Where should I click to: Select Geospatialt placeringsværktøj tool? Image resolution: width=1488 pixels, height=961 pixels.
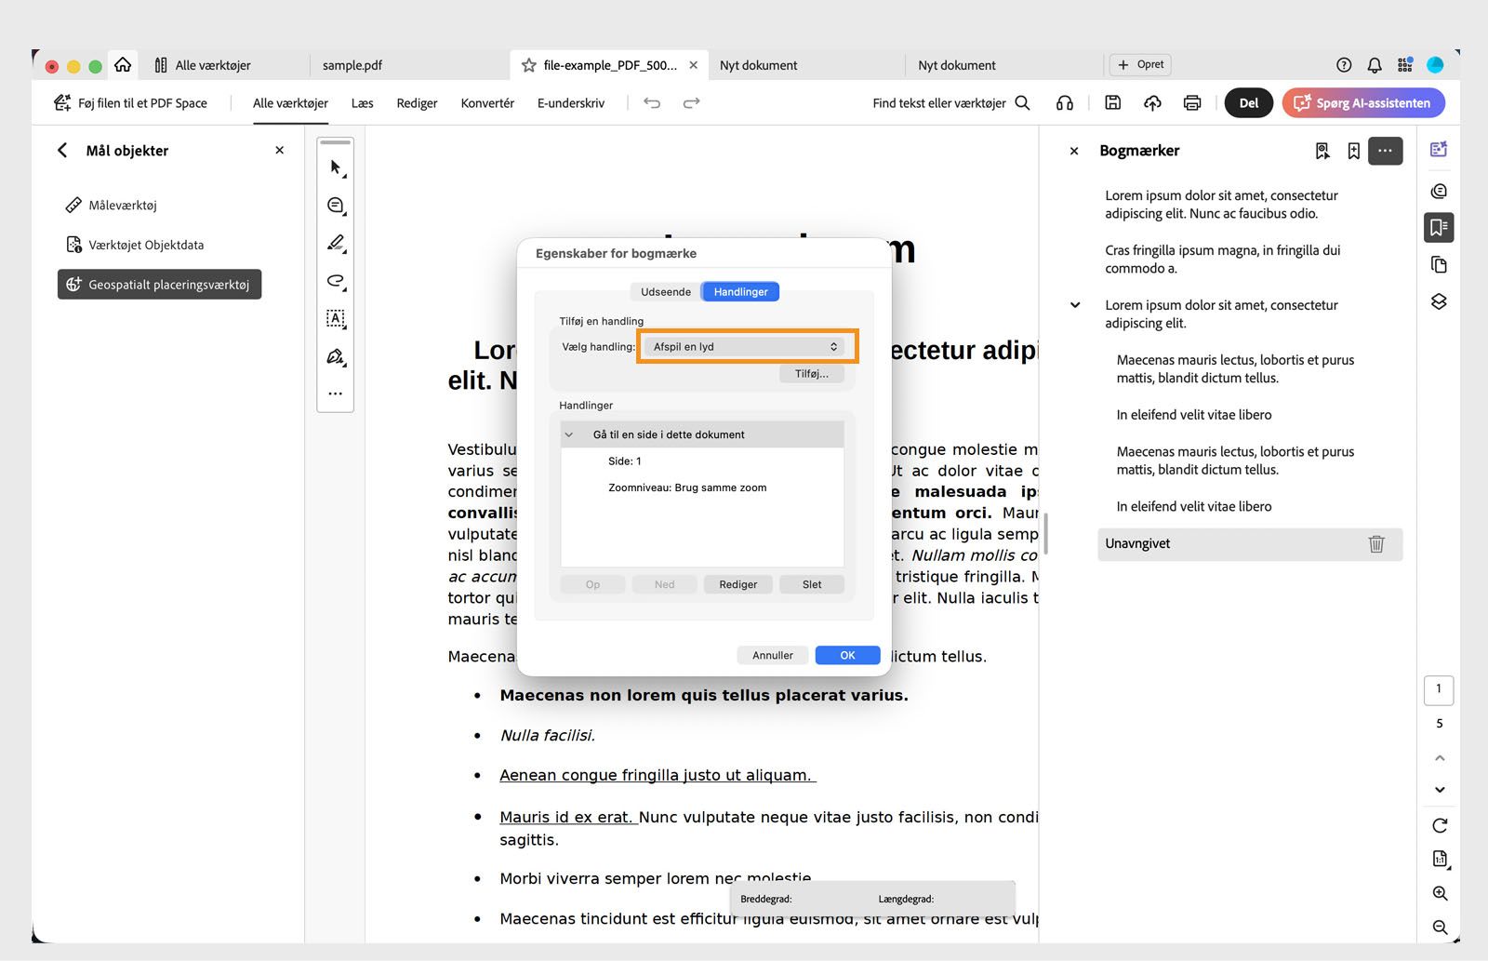click(x=160, y=285)
